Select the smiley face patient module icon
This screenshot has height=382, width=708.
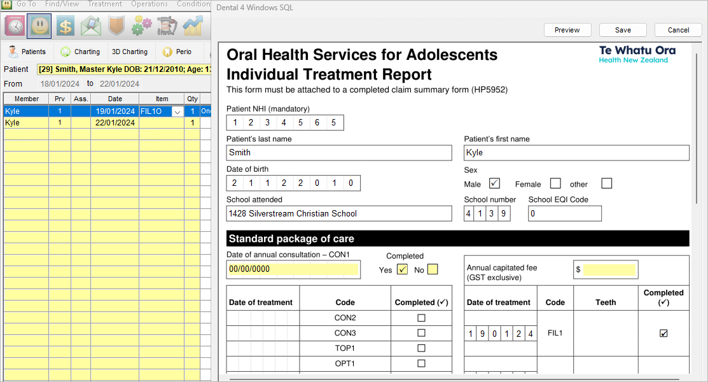[39, 25]
